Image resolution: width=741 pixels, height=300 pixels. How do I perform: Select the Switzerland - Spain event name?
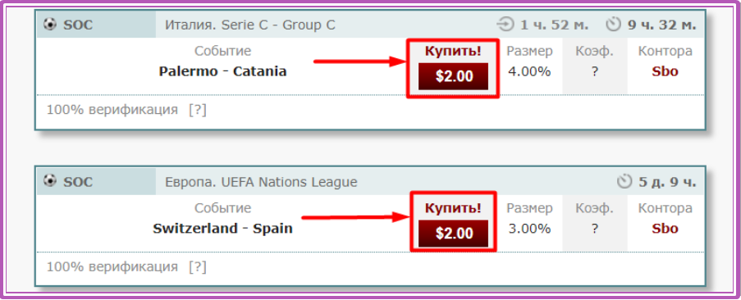pyautogui.click(x=222, y=229)
